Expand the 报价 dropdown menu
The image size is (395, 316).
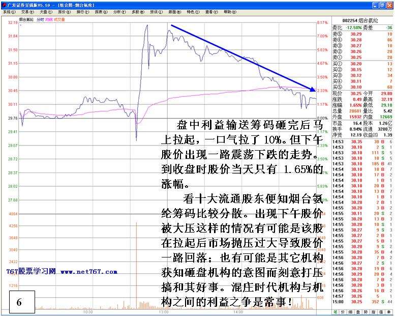pyautogui.click(x=64, y=12)
